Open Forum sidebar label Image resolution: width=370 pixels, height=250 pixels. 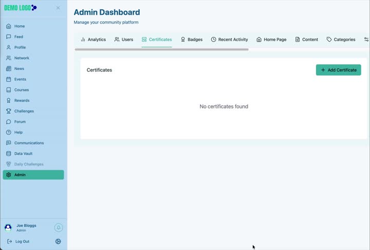pos(20,122)
